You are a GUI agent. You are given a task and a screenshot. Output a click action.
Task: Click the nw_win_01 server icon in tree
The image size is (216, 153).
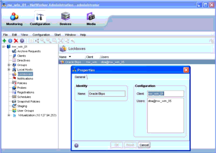point(9,46)
